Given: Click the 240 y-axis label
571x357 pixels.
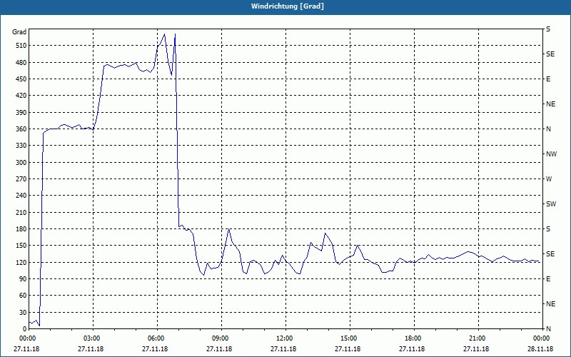Looking at the screenshot, I should pos(21,196).
